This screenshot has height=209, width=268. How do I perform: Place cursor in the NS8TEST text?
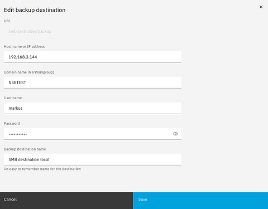coord(17,82)
